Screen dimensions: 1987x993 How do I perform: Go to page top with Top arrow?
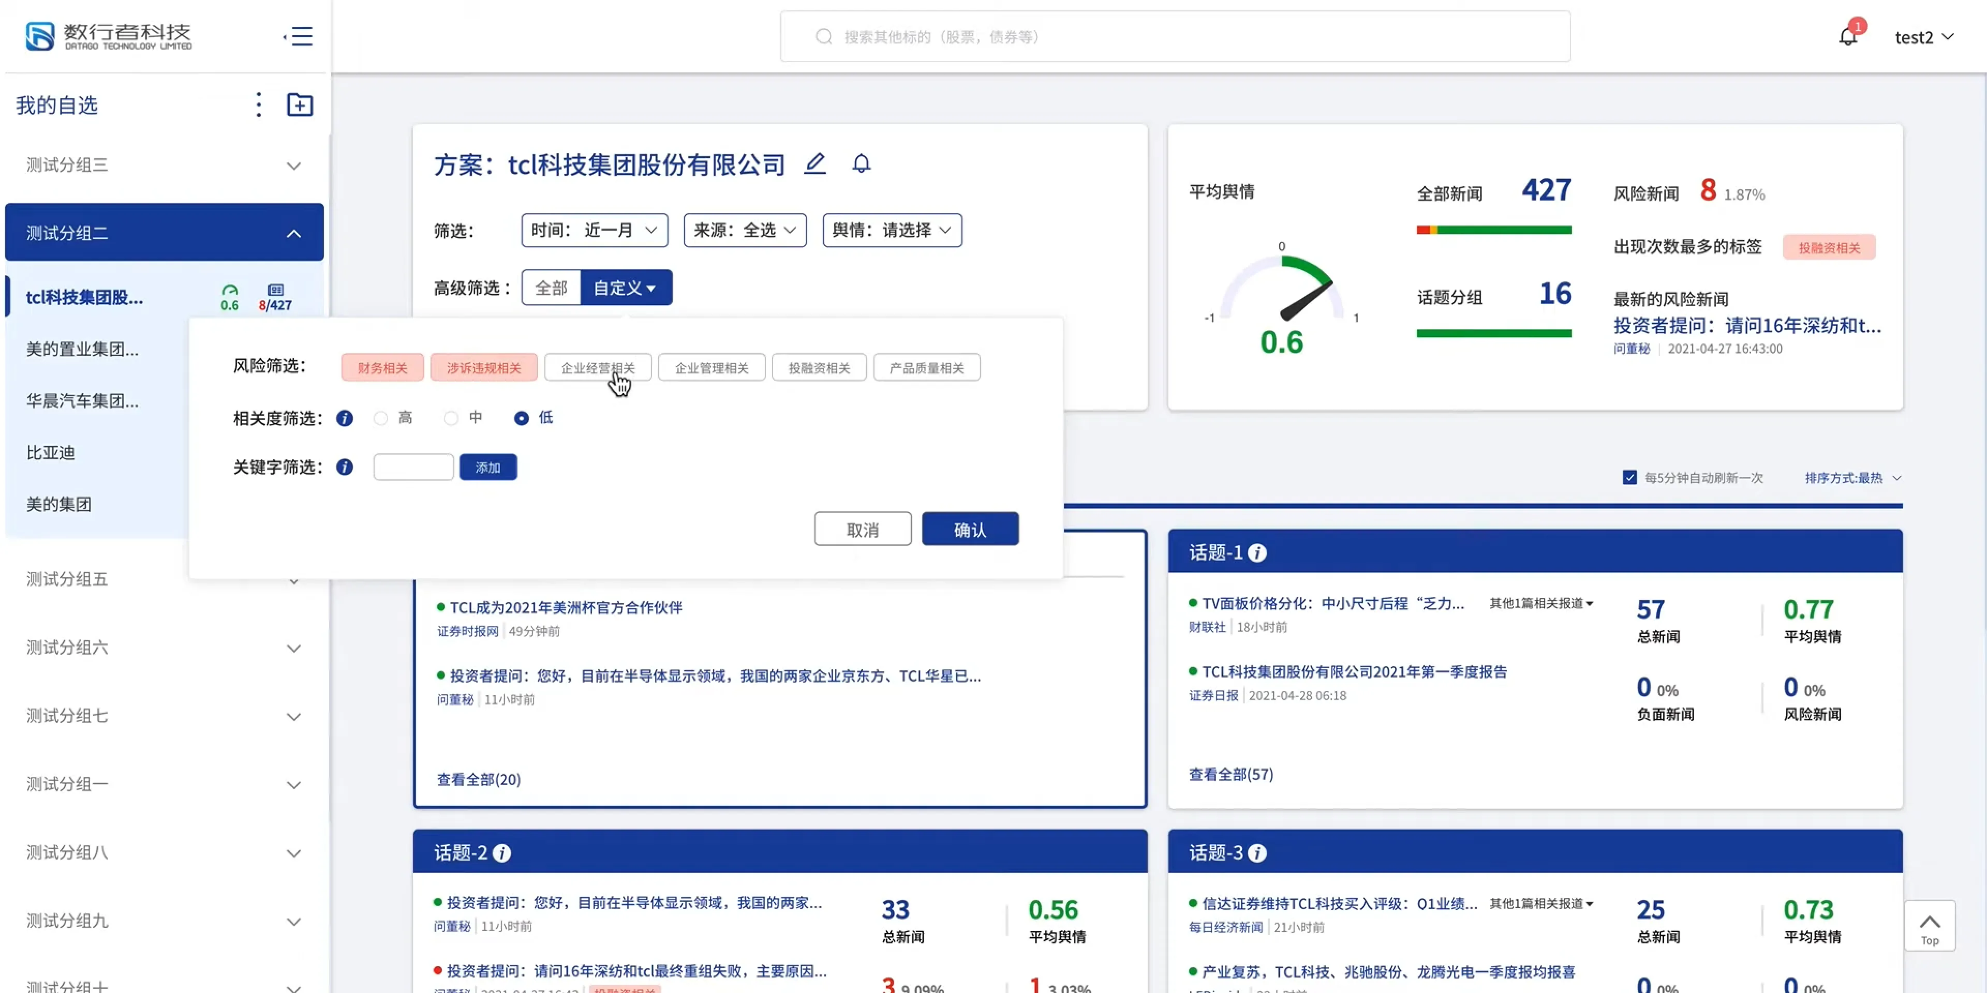1929,926
